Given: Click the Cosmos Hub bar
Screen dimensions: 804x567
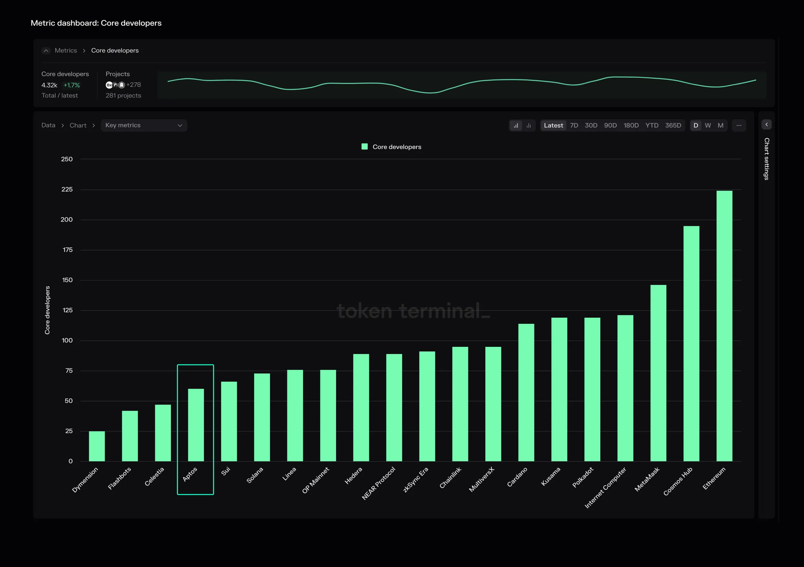Looking at the screenshot, I should [x=692, y=344].
